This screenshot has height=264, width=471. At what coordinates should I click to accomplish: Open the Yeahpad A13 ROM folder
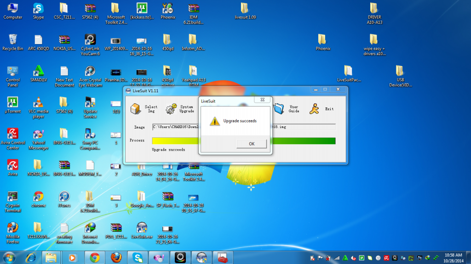click(x=193, y=76)
